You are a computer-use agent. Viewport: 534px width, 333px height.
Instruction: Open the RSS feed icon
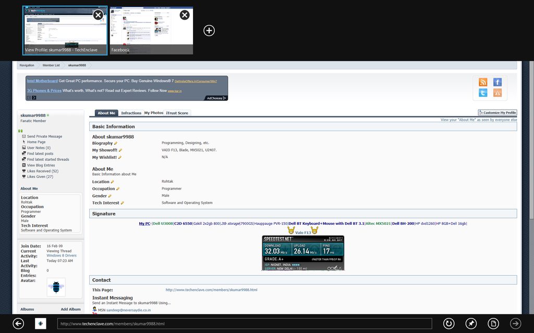tap(483, 82)
